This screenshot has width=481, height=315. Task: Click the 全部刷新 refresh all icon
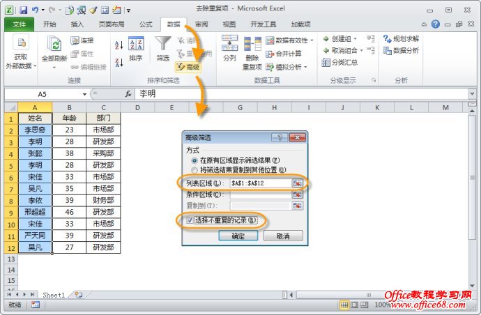pyautogui.click(x=53, y=45)
